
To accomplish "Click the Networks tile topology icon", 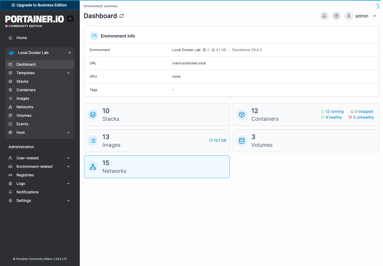I will click(x=93, y=167).
